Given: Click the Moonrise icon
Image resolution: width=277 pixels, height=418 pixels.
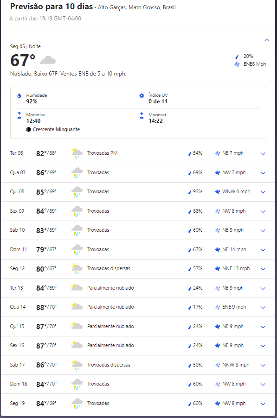Looking at the screenshot, I should (19, 115).
